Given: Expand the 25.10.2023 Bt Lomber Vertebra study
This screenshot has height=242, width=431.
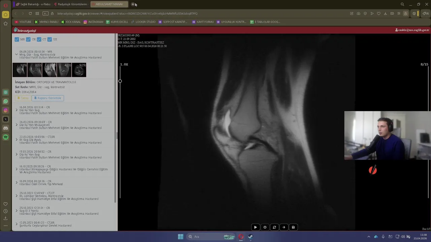Looking at the screenshot, I should 16,196.
